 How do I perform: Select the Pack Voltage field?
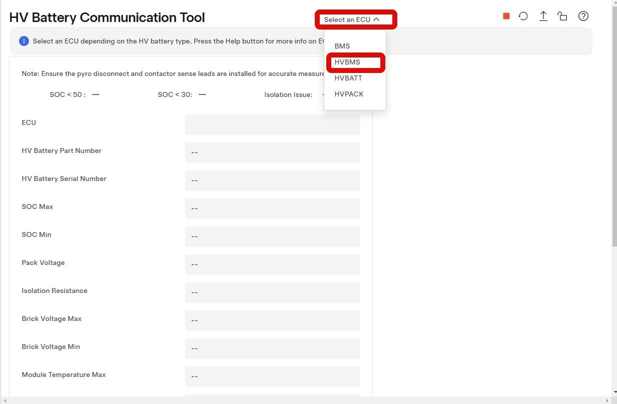(272, 264)
